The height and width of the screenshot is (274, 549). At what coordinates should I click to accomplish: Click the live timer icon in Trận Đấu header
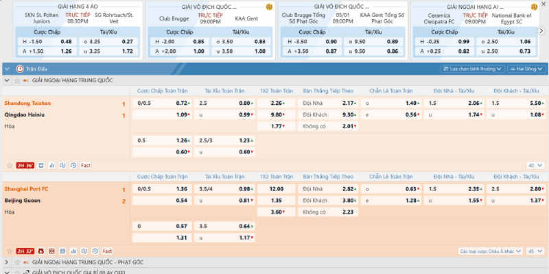click(x=19, y=69)
